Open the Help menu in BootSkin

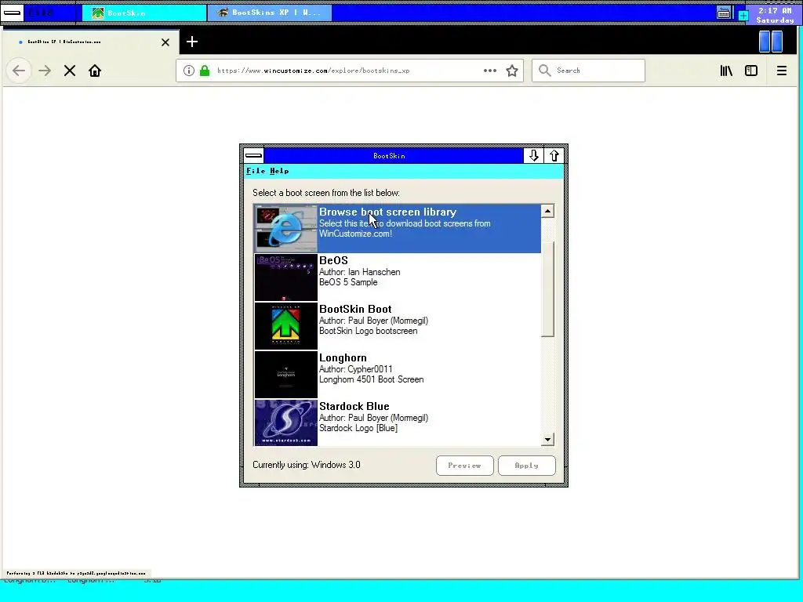pyautogui.click(x=279, y=171)
